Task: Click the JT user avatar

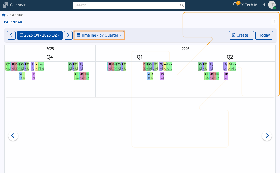Action: point(271,5)
